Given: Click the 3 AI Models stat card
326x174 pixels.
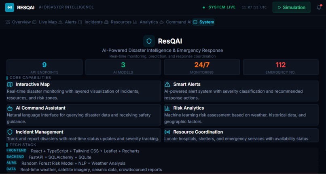Looking at the screenshot, I should [123, 67].
